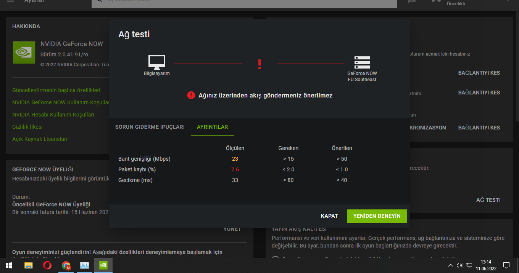Click the Gereken column header

pos(289,148)
